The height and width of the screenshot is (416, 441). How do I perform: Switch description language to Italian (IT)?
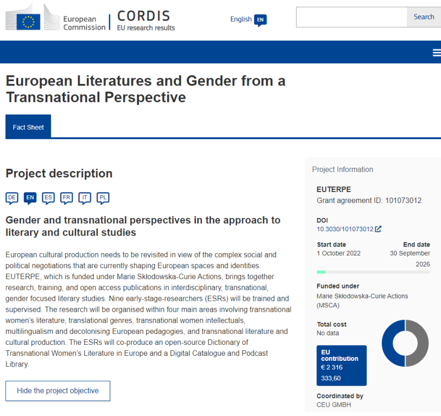(x=85, y=198)
